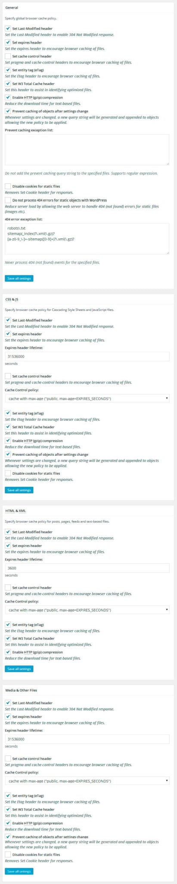Toggle Enable HTTP (gzip) compression in General
The image size is (177, 884).
pyautogui.click(x=8, y=98)
